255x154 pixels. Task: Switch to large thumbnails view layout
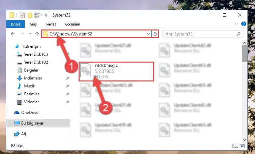click(242, 146)
